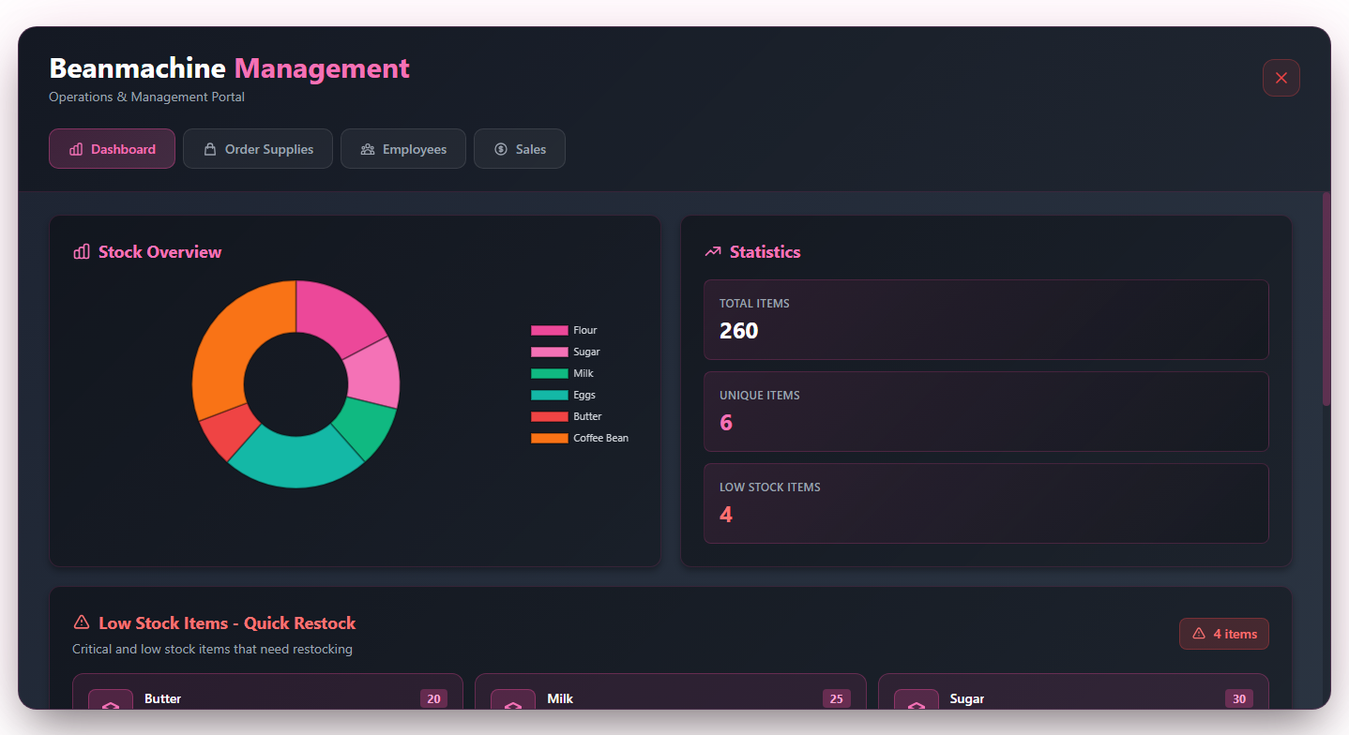Image resolution: width=1349 pixels, height=735 pixels.
Task: Open the Employees tab
Action: 403,149
